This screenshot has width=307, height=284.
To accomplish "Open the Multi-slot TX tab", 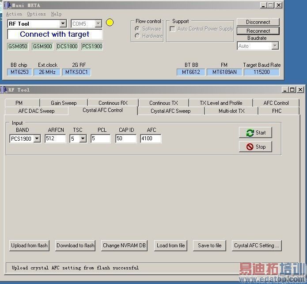I will pyautogui.click(x=231, y=111).
